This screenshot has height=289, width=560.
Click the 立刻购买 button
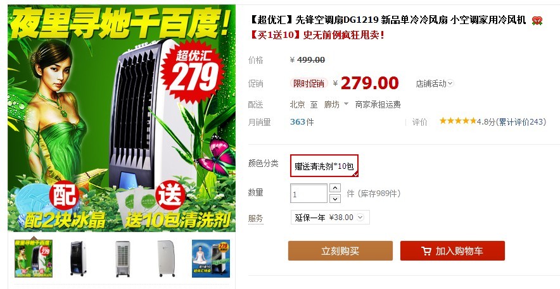tap(340, 250)
